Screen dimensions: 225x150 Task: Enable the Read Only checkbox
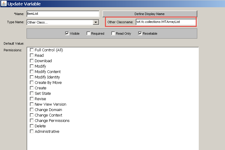(x=113, y=34)
